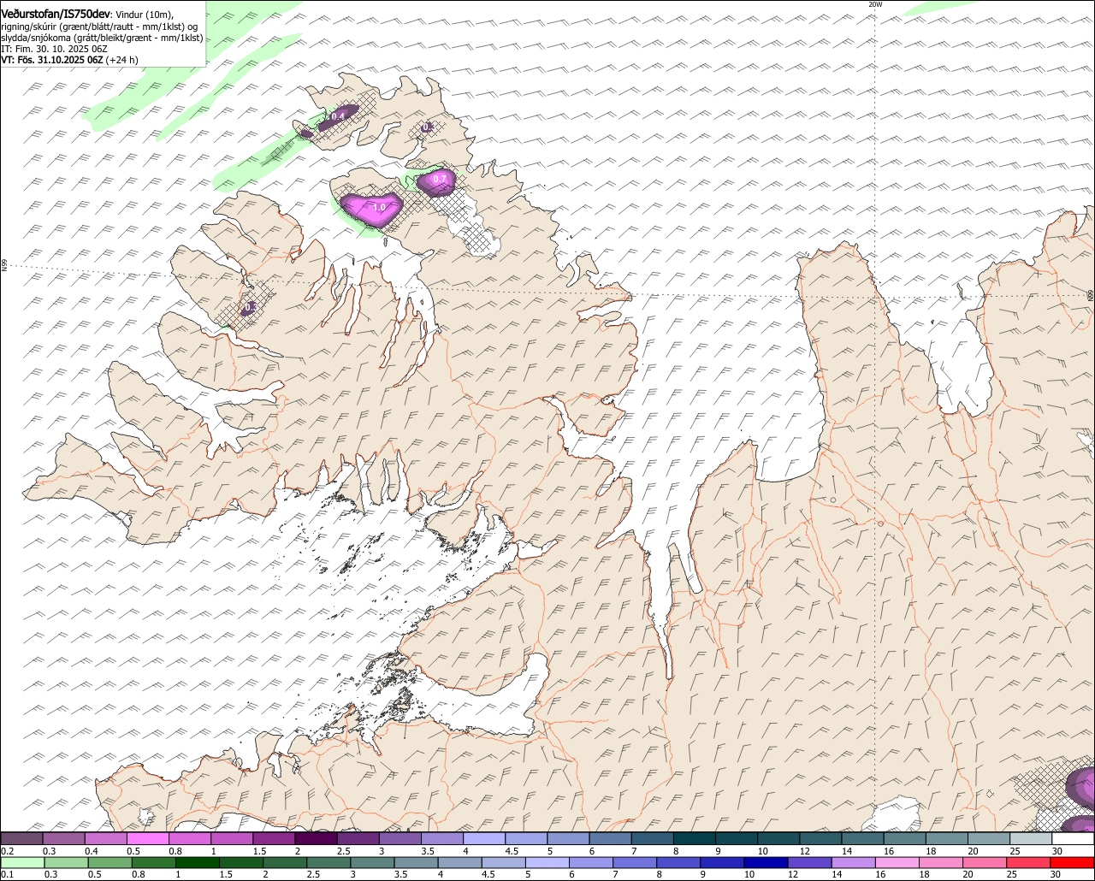The width and height of the screenshot is (1095, 881).
Task: Pick the grey-green swatch above 3, bottom row
Action: click(x=373, y=862)
